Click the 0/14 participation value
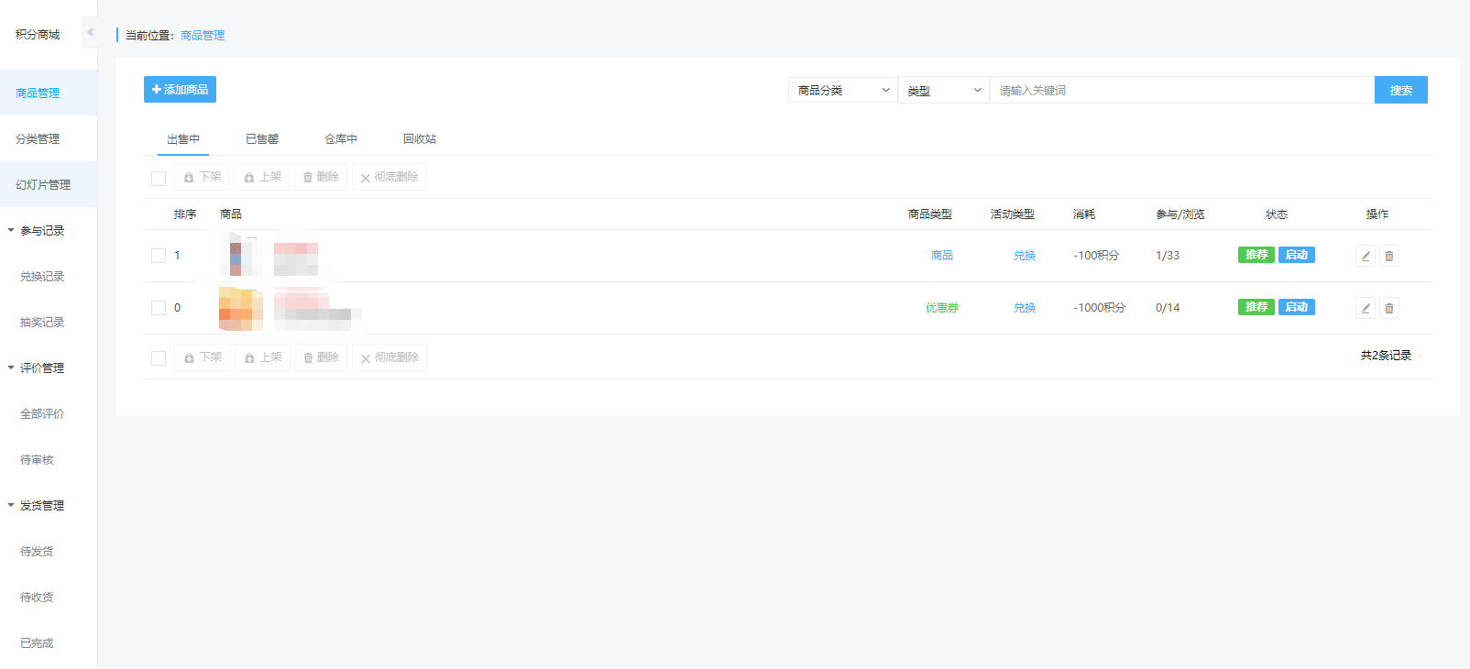This screenshot has width=1470, height=669. tap(1168, 308)
